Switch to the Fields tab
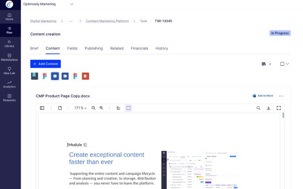This screenshot has height=189, width=303. (72, 49)
